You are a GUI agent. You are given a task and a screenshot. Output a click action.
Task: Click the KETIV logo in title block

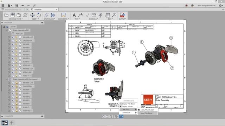pos(148,99)
